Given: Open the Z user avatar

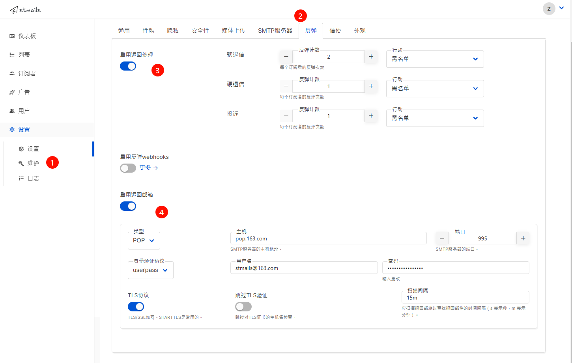Looking at the screenshot, I should click(x=549, y=8).
